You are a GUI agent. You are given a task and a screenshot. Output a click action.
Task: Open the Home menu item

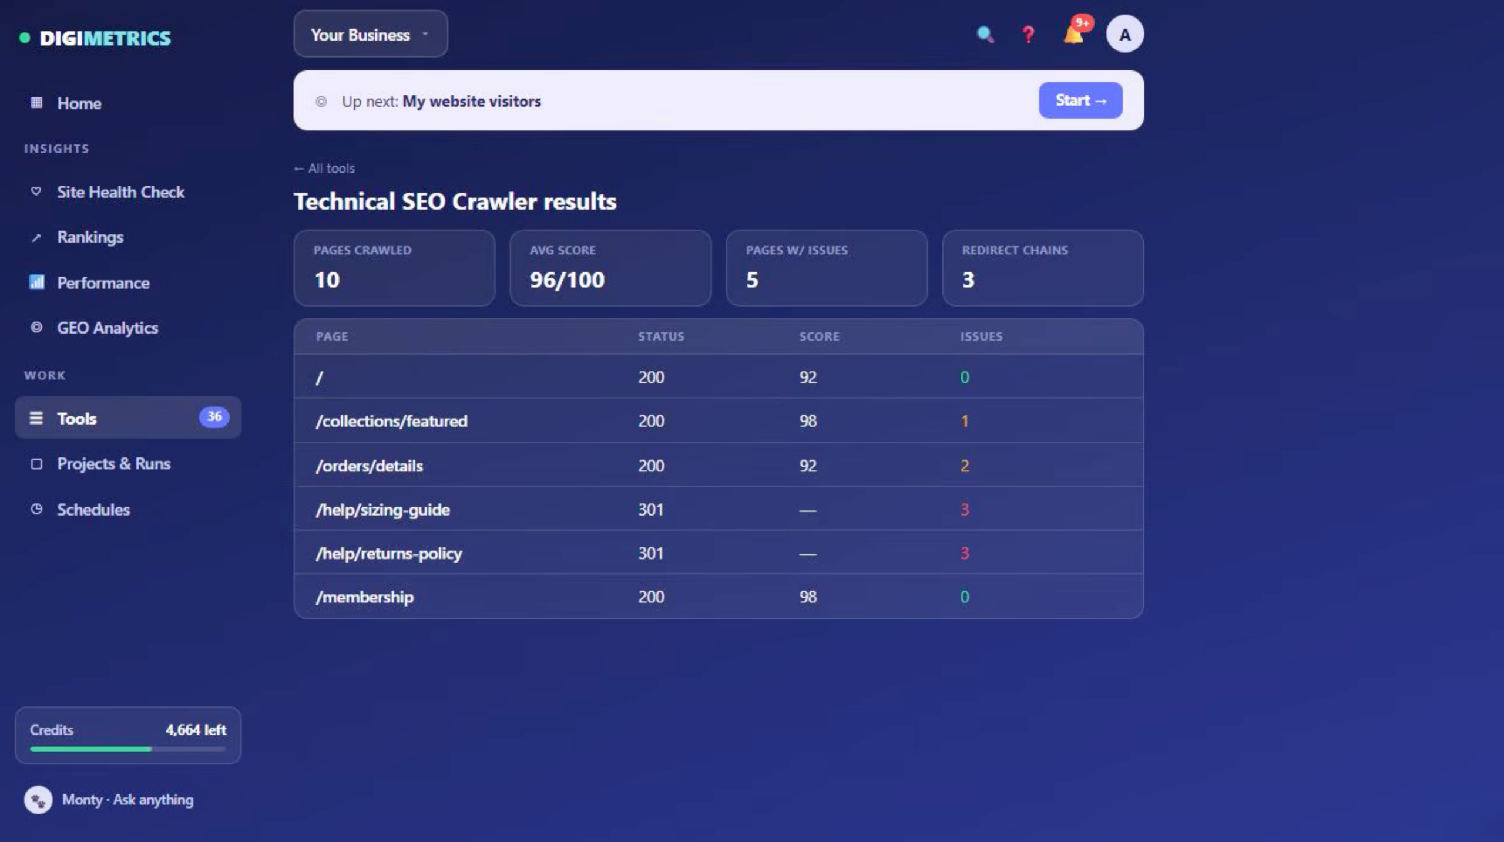pos(128,103)
